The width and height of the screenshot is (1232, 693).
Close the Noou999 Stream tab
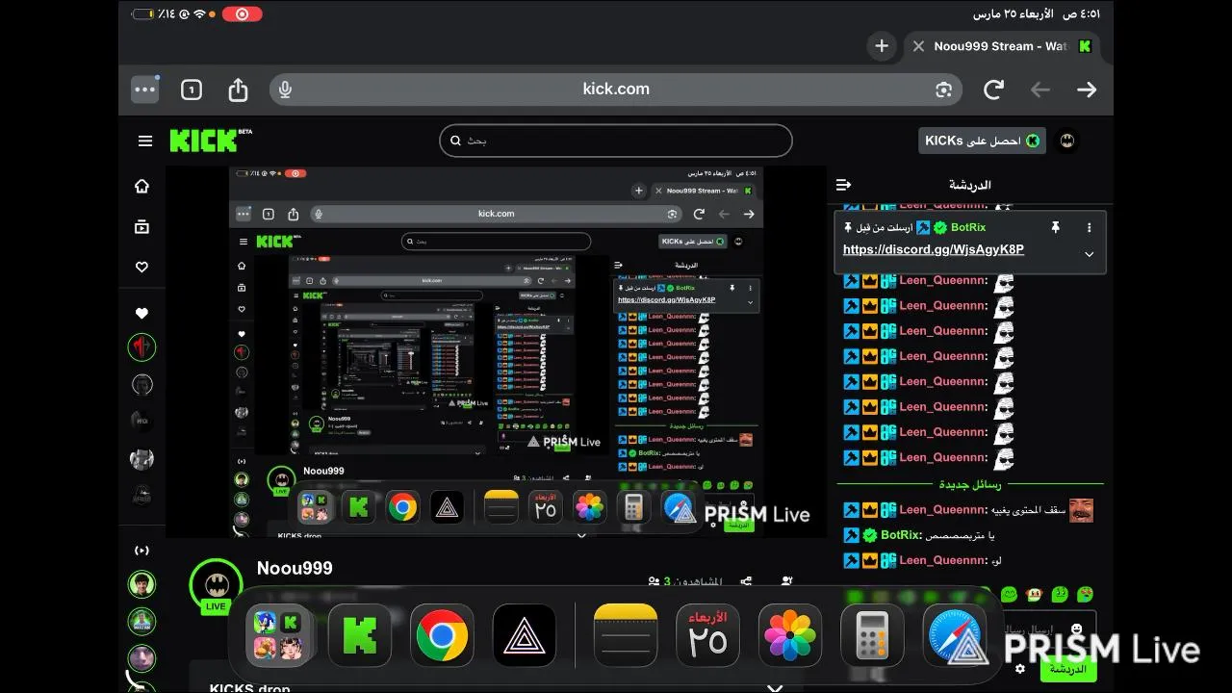pyautogui.click(x=918, y=46)
